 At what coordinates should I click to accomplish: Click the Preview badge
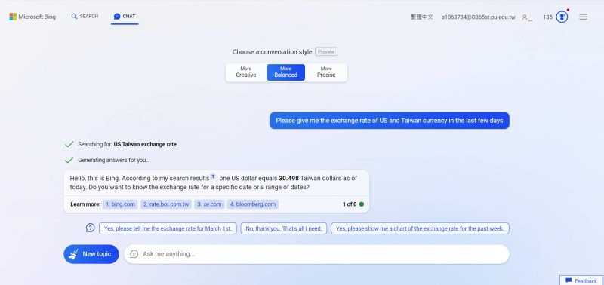point(326,51)
